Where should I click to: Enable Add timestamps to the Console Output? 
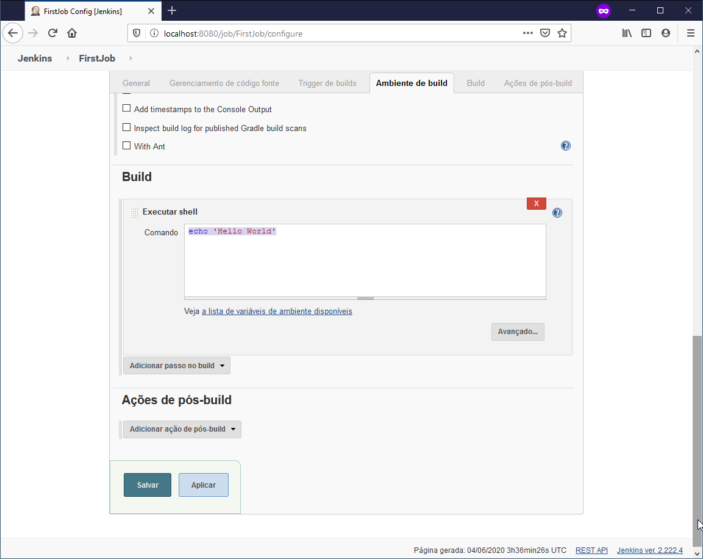click(x=127, y=109)
